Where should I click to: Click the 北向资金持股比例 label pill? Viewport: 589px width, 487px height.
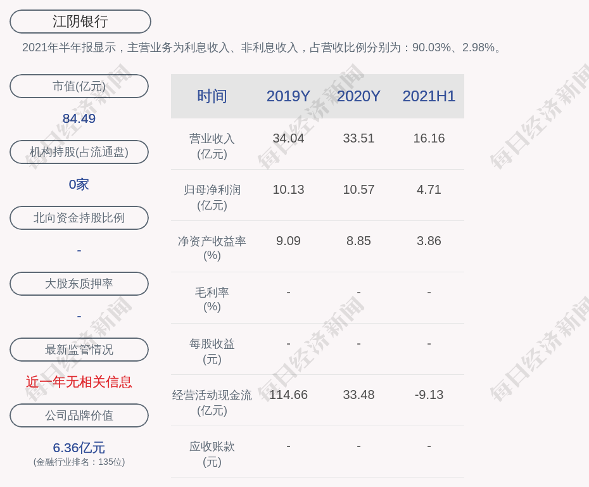coord(79,218)
